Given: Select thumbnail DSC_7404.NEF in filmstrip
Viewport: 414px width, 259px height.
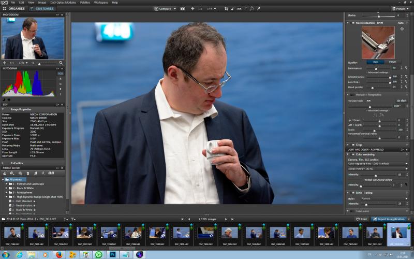Looking at the screenshot, I should tap(229, 235).
